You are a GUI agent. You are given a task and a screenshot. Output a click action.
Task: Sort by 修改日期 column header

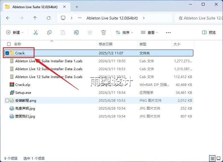pyautogui.click(x=106, y=44)
